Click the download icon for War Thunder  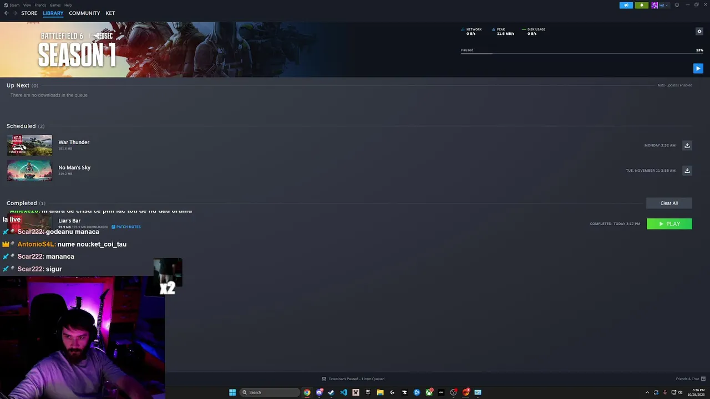pyautogui.click(x=687, y=145)
